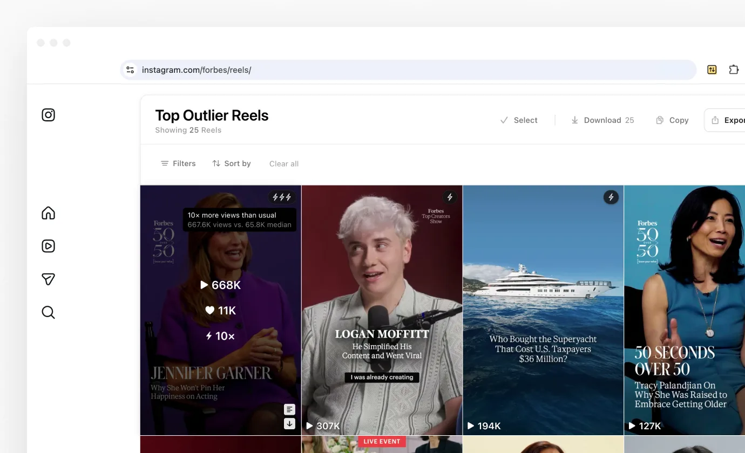Click triple-lightning outlier badge on Jennifer Garner reel
This screenshot has width=745, height=453.
[282, 197]
